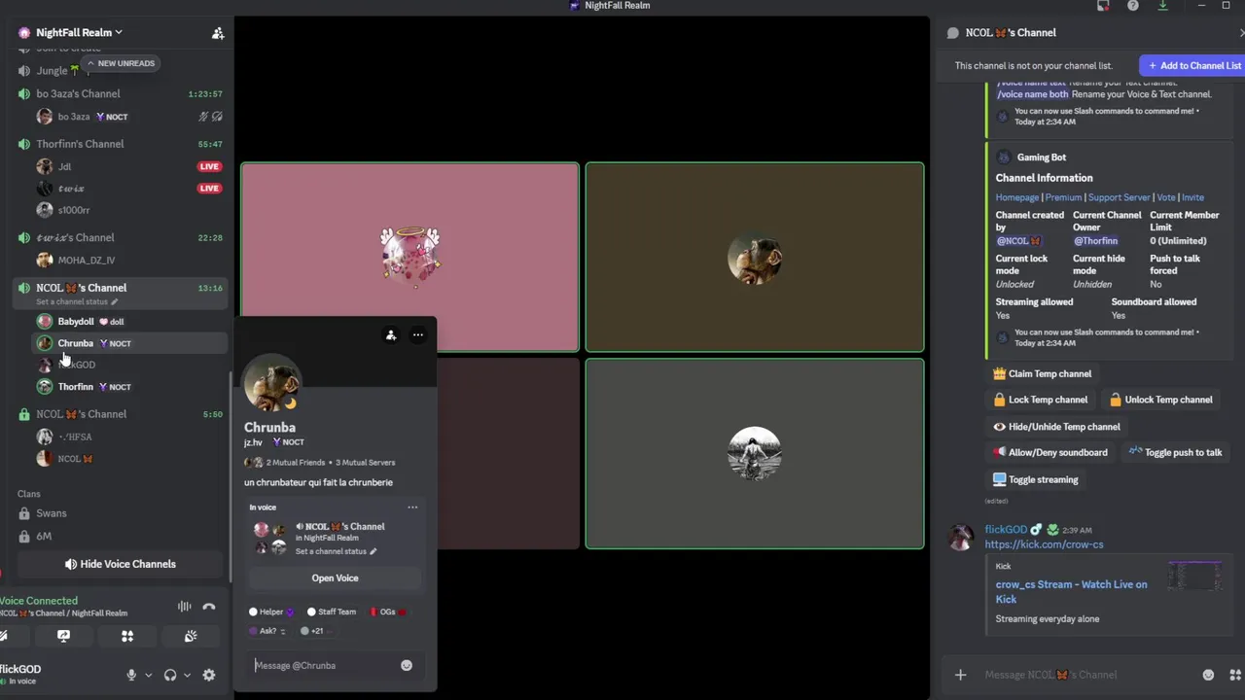
Task: Open crow_cs Stream - Watch Live on Kick
Action: tap(1071, 592)
